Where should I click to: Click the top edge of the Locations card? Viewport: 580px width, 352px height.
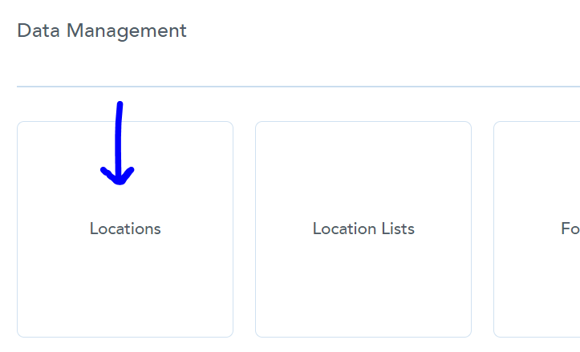(125, 122)
